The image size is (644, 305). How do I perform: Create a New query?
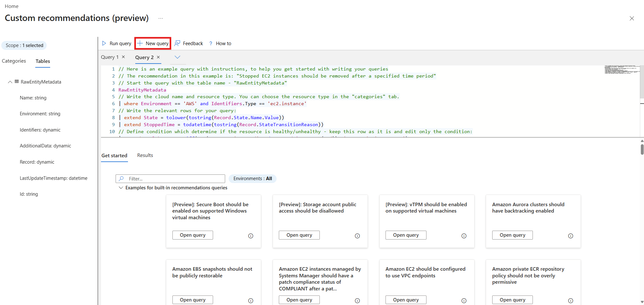[x=153, y=44]
